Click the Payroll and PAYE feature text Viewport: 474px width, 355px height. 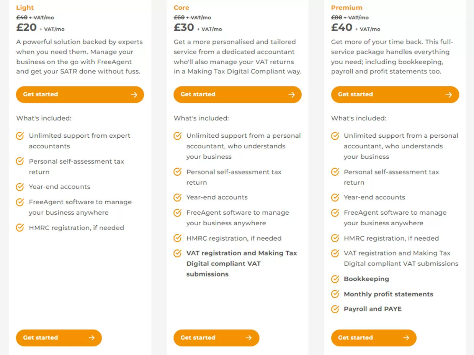373,309
